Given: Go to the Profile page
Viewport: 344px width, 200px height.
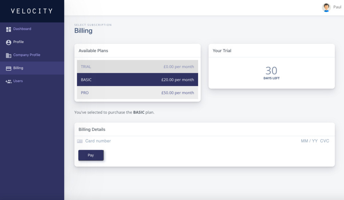Looking at the screenshot, I should [18, 42].
